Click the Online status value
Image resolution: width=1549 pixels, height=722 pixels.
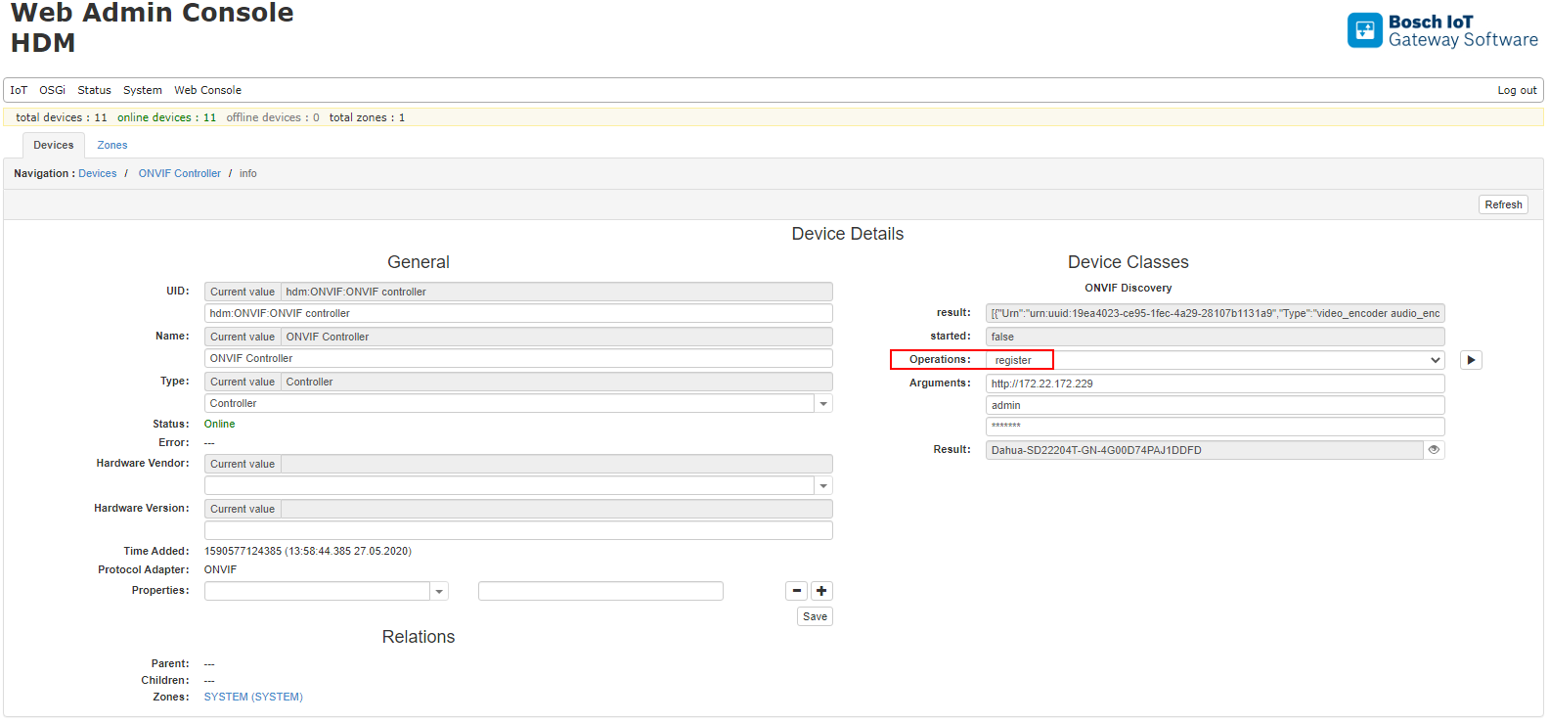pos(220,424)
